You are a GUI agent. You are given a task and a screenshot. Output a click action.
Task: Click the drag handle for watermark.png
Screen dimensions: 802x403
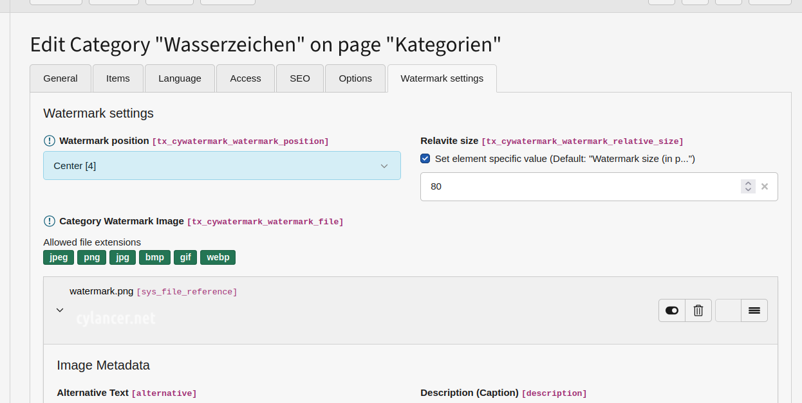pos(754,310)
